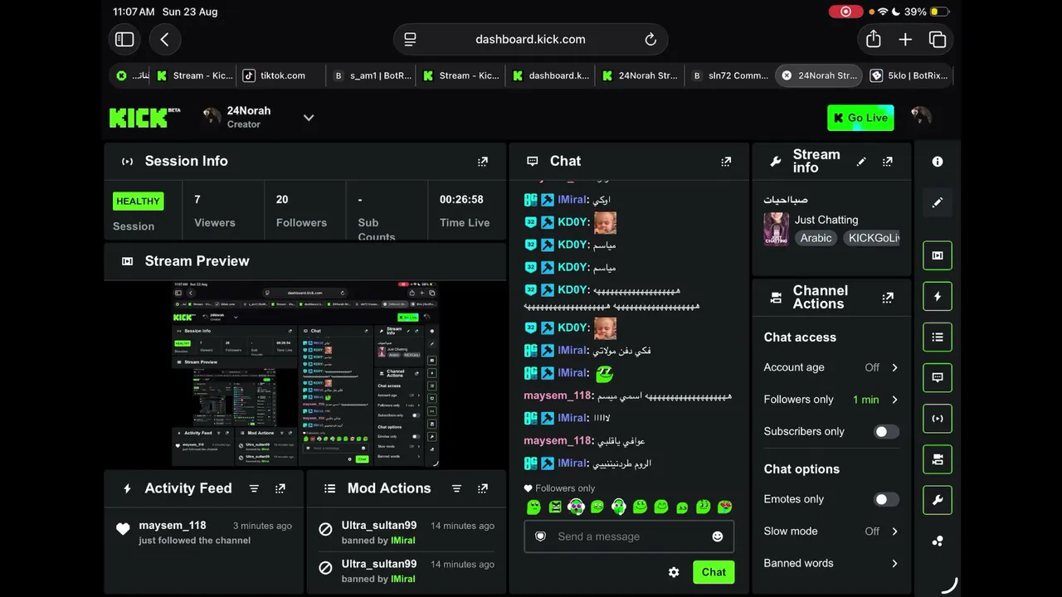Open the profile avatar menu beside Go Live

coord(920,117)
